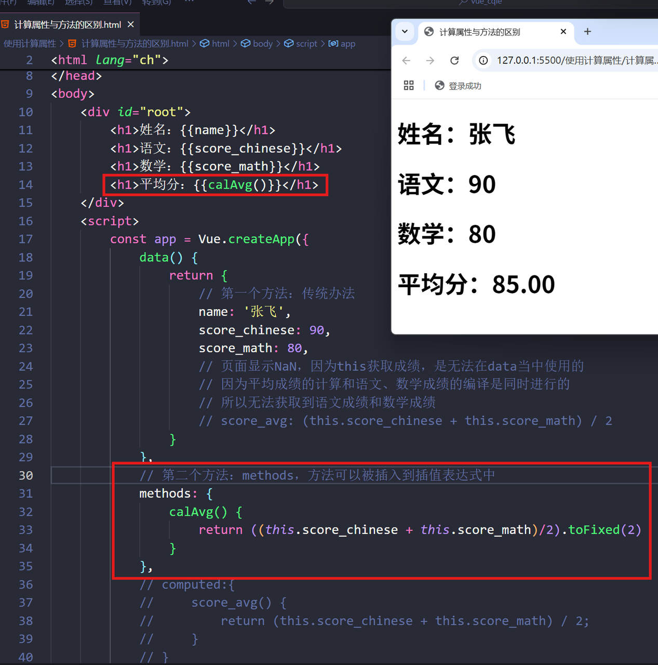
Task: Click the site info icon in the address bar
Action: coord(483,60)
